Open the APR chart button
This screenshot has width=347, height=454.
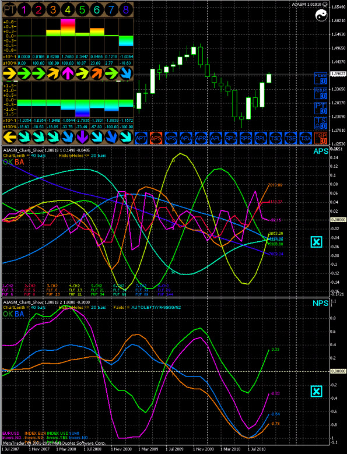pyautogui.click(x=201, y=138)
